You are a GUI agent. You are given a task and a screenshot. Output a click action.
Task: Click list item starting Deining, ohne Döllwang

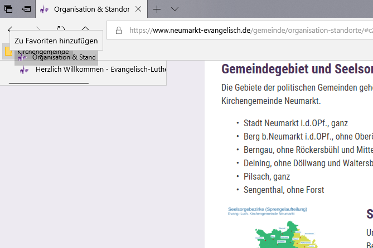click(x=308, y=163)
